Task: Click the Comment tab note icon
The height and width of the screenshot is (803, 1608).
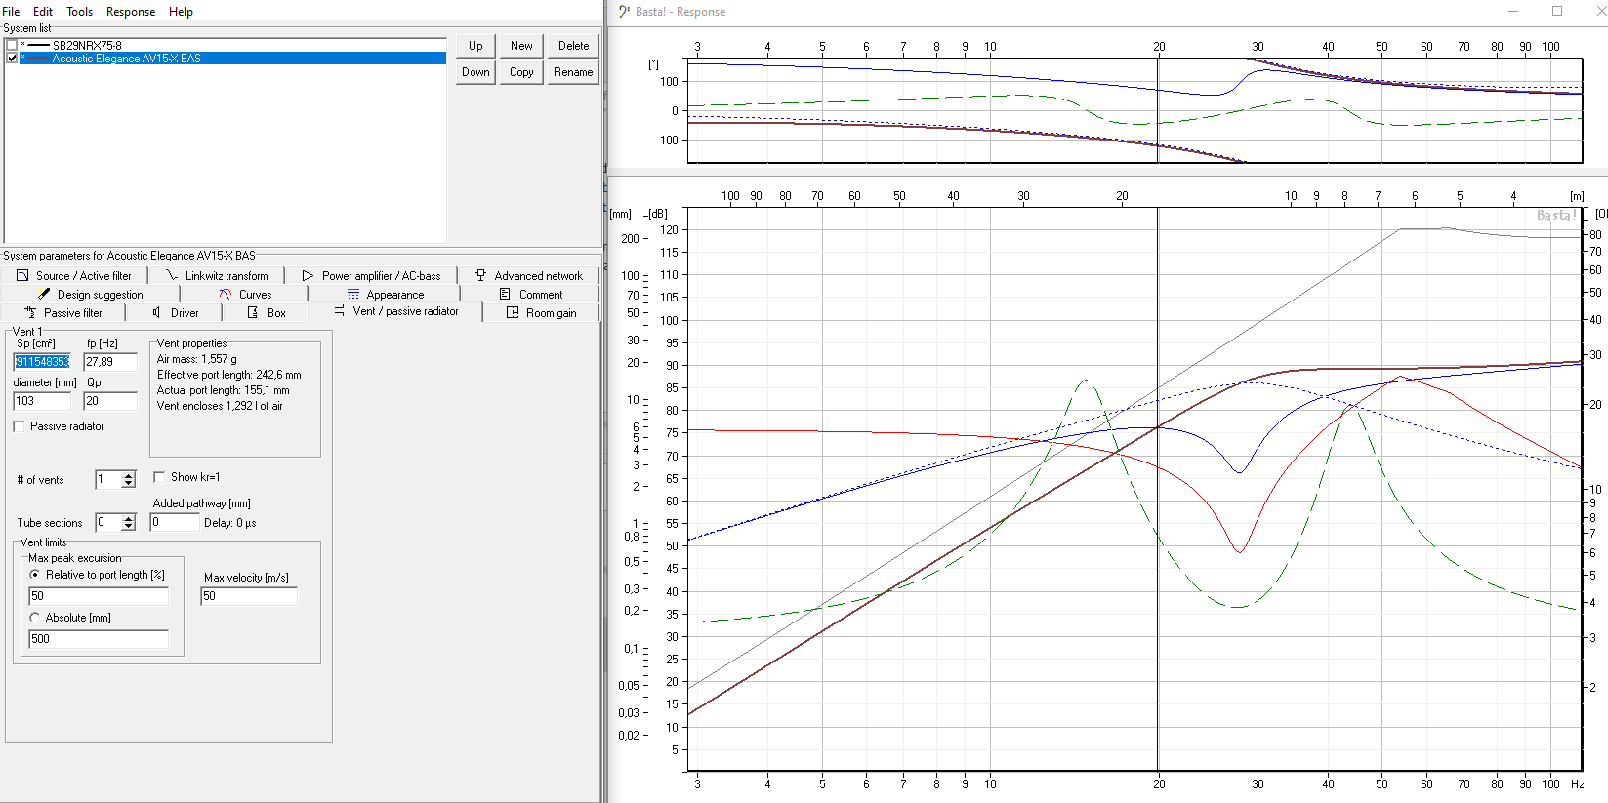Action: tap(505, 294)
